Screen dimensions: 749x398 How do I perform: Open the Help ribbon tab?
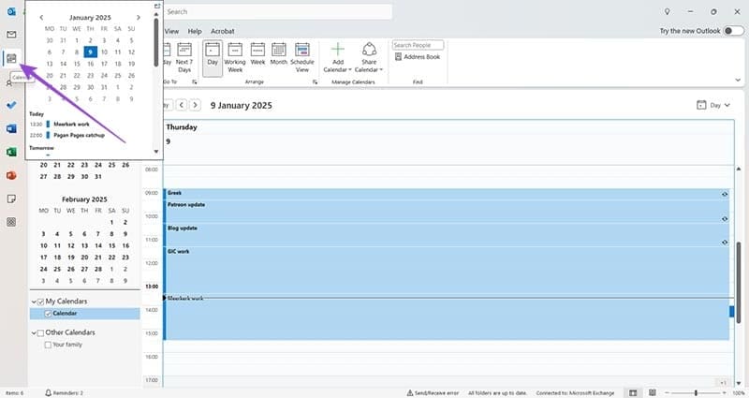click(x=195, y=31)
